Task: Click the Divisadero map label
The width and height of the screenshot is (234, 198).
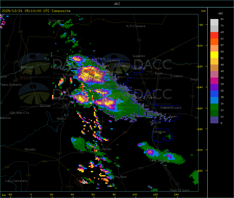Action: coord(56,21)
